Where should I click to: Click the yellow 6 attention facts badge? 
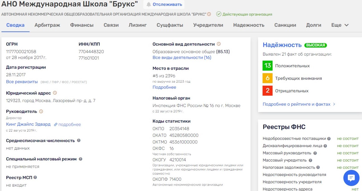tap(268, 78)
